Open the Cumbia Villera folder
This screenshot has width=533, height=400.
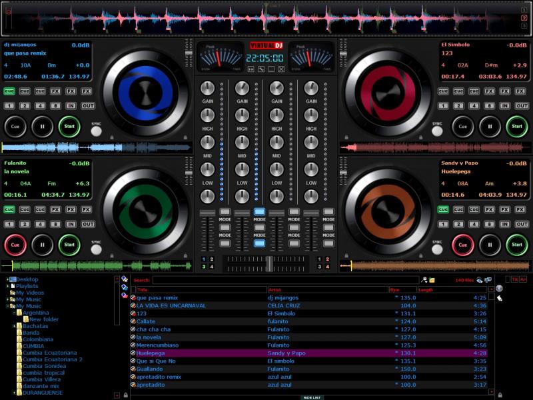tap(42, 379)
